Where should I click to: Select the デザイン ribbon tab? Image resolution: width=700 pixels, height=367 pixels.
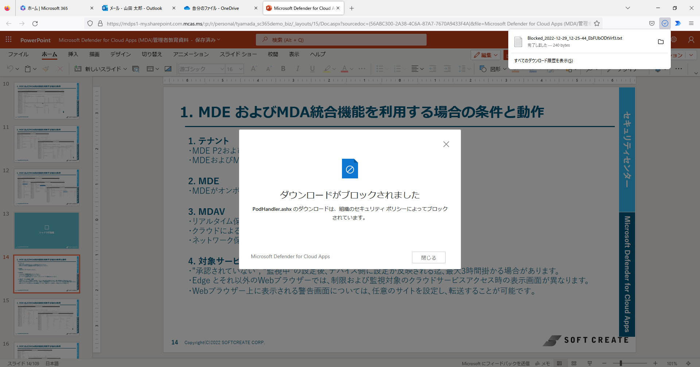[120, 54]
